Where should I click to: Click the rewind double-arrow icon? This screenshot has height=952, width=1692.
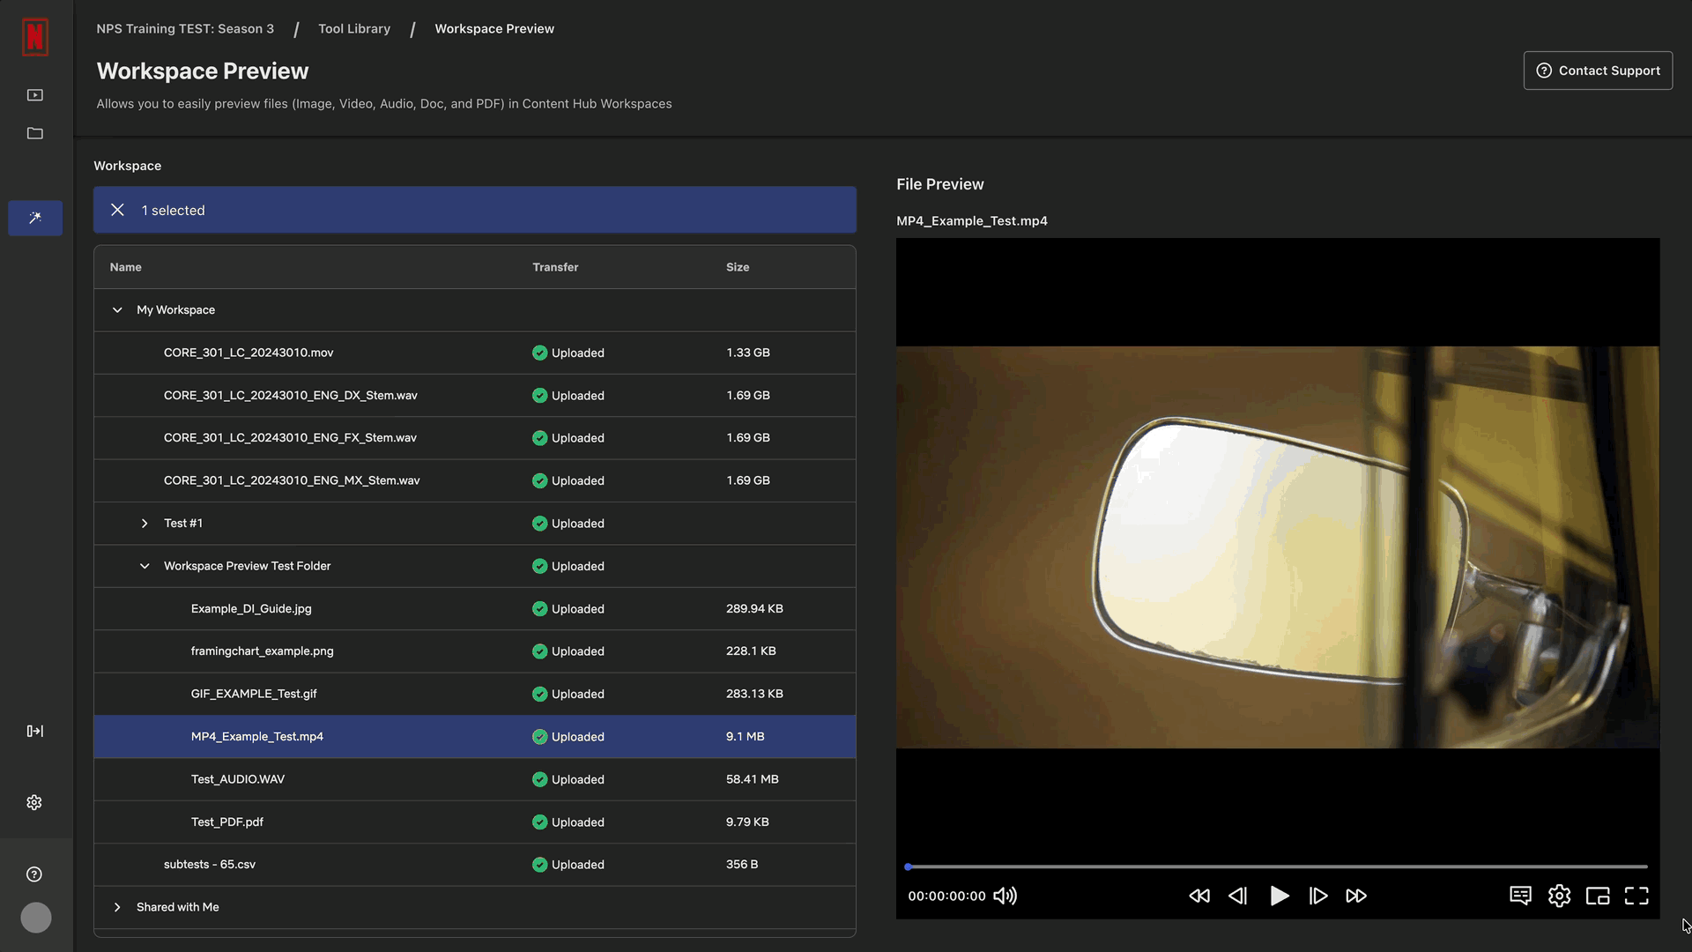[1199, 896]
